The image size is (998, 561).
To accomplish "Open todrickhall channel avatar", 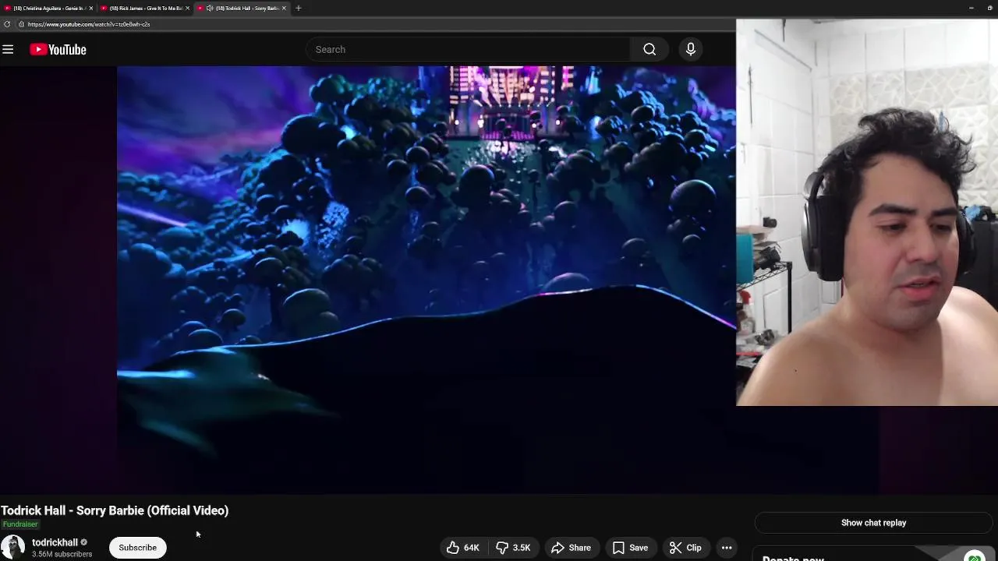I will click(12, 547).
